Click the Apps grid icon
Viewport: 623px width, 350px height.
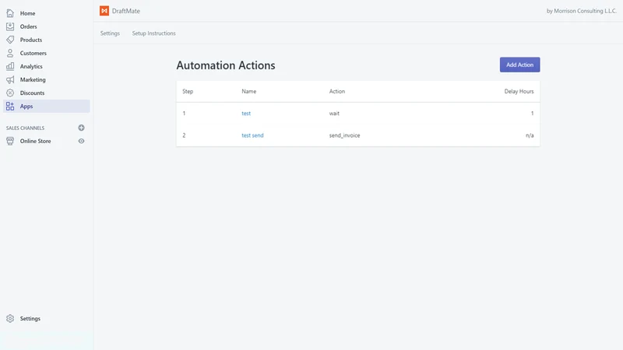tap(10, 107)
